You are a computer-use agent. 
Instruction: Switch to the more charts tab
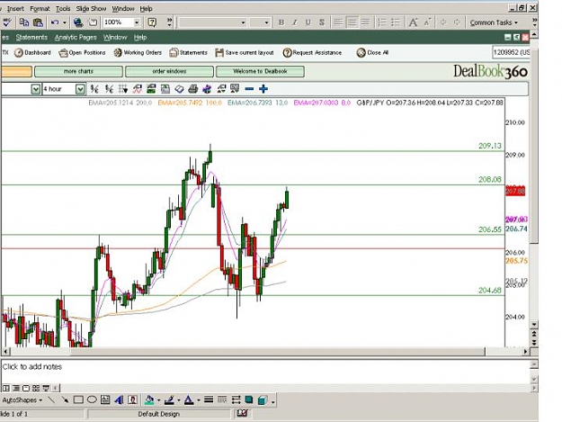78,71
